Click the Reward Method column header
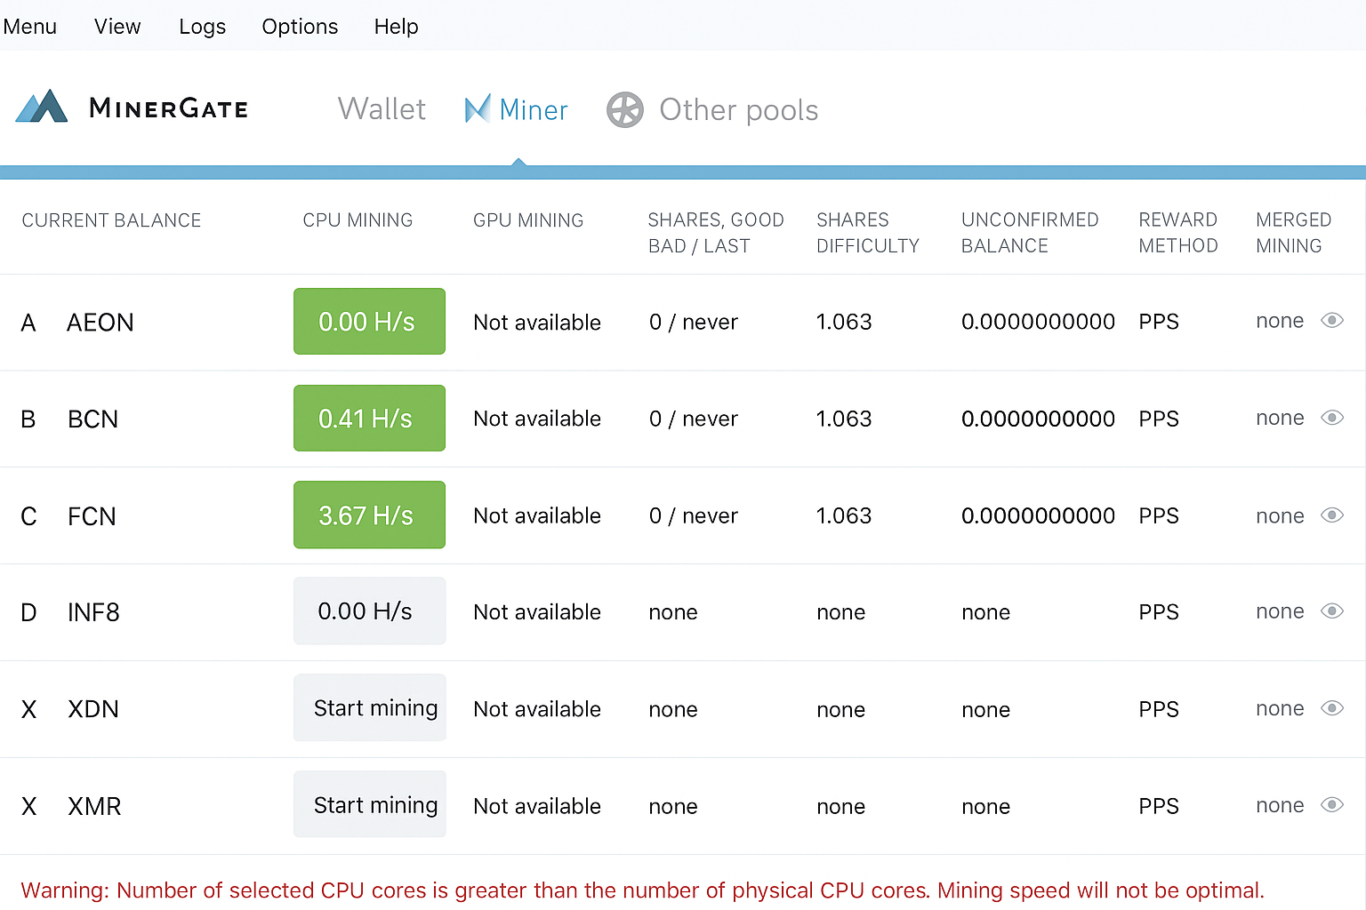Screen dimensions: 1366x910 [1178, 233]
